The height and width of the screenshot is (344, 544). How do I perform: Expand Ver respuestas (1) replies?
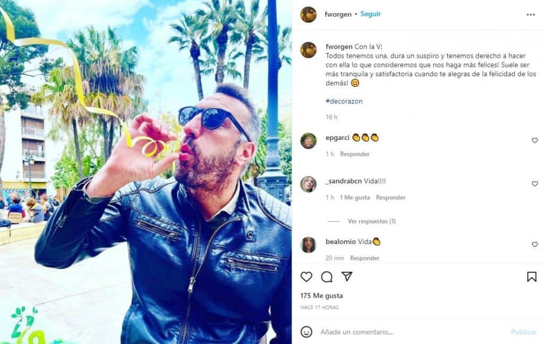tap(371, 221)
